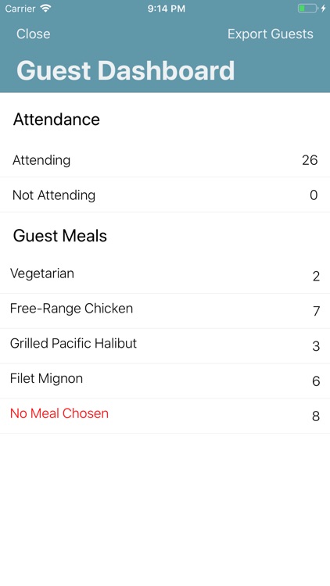Tap the Attendance section header
The image size is (330, 586).
pos(56,120)
